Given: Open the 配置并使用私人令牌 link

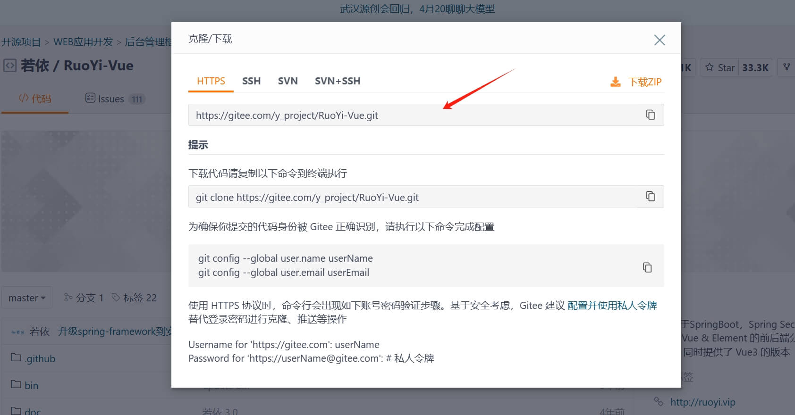Looking at the screenshot, I should pyautogui.click(x=612, y=305).
